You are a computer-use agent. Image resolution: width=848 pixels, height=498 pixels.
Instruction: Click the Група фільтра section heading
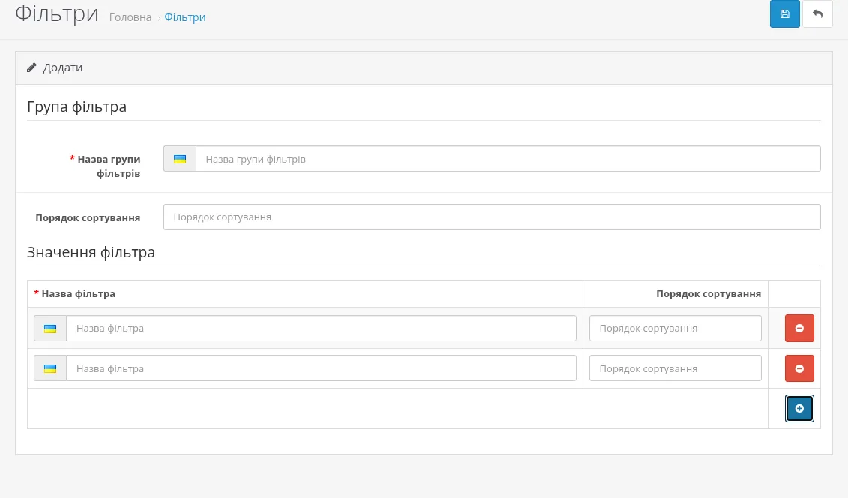(x=76, y=107)
